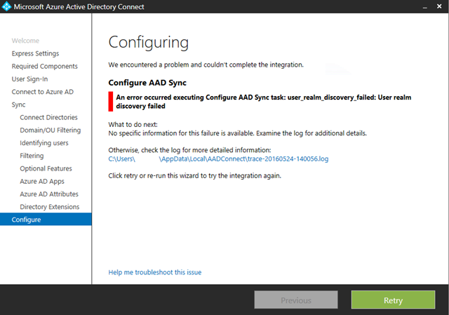Open the User Sign-In step
The image size is (449, 315).
point(29,79)
